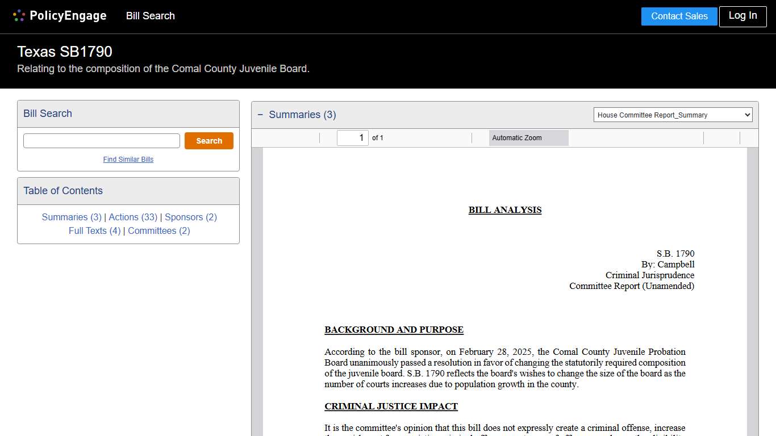Click the BACKGROUND AND PURPOSE heading in the document
The width and height of the screenshot is (776, 436).
coord(394,330)
